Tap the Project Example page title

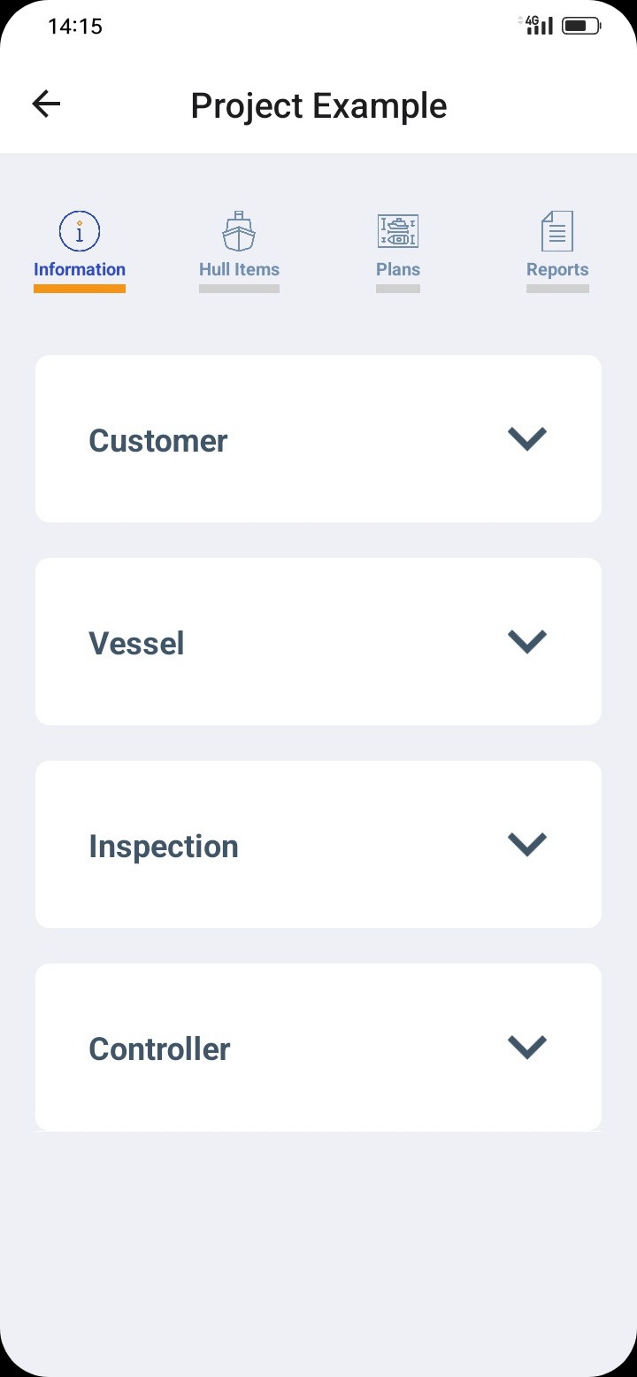tap(318, 106)
